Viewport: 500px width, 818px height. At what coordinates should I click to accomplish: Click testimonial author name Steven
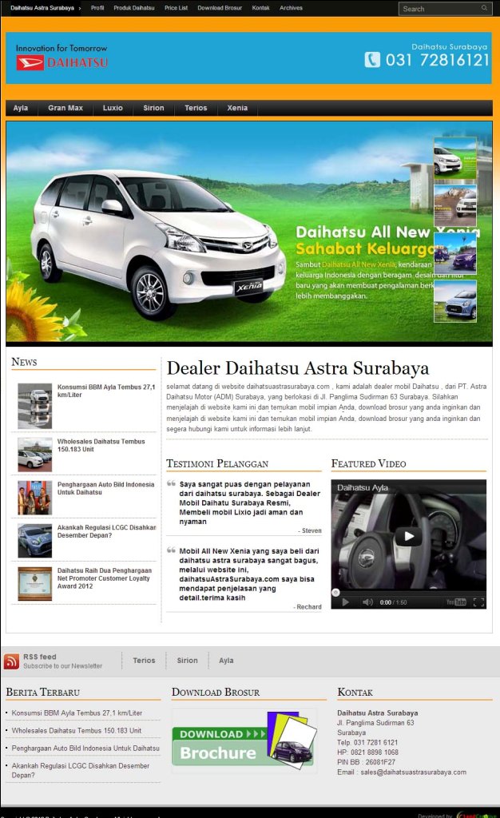tap(312, 530)
